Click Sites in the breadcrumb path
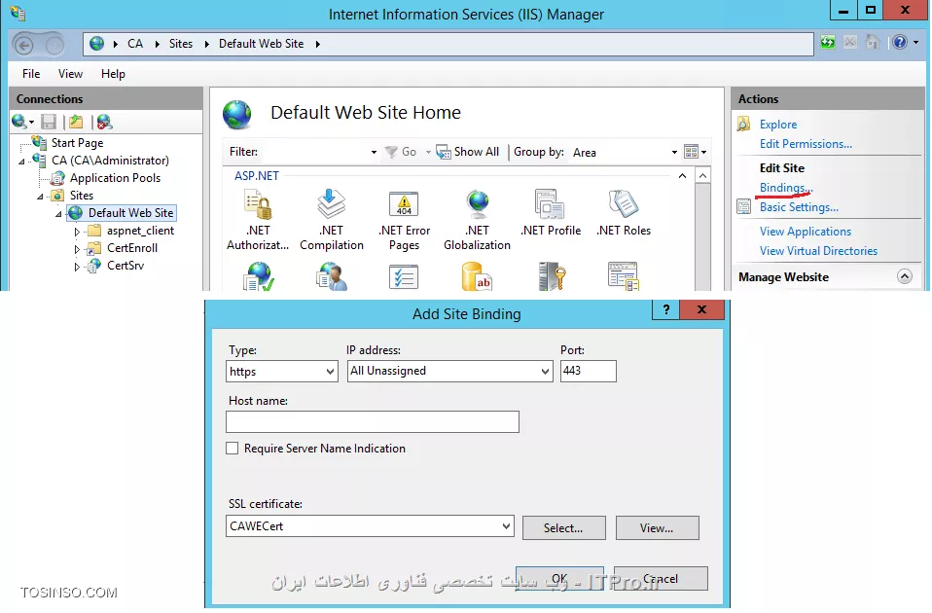 (181, 44)
